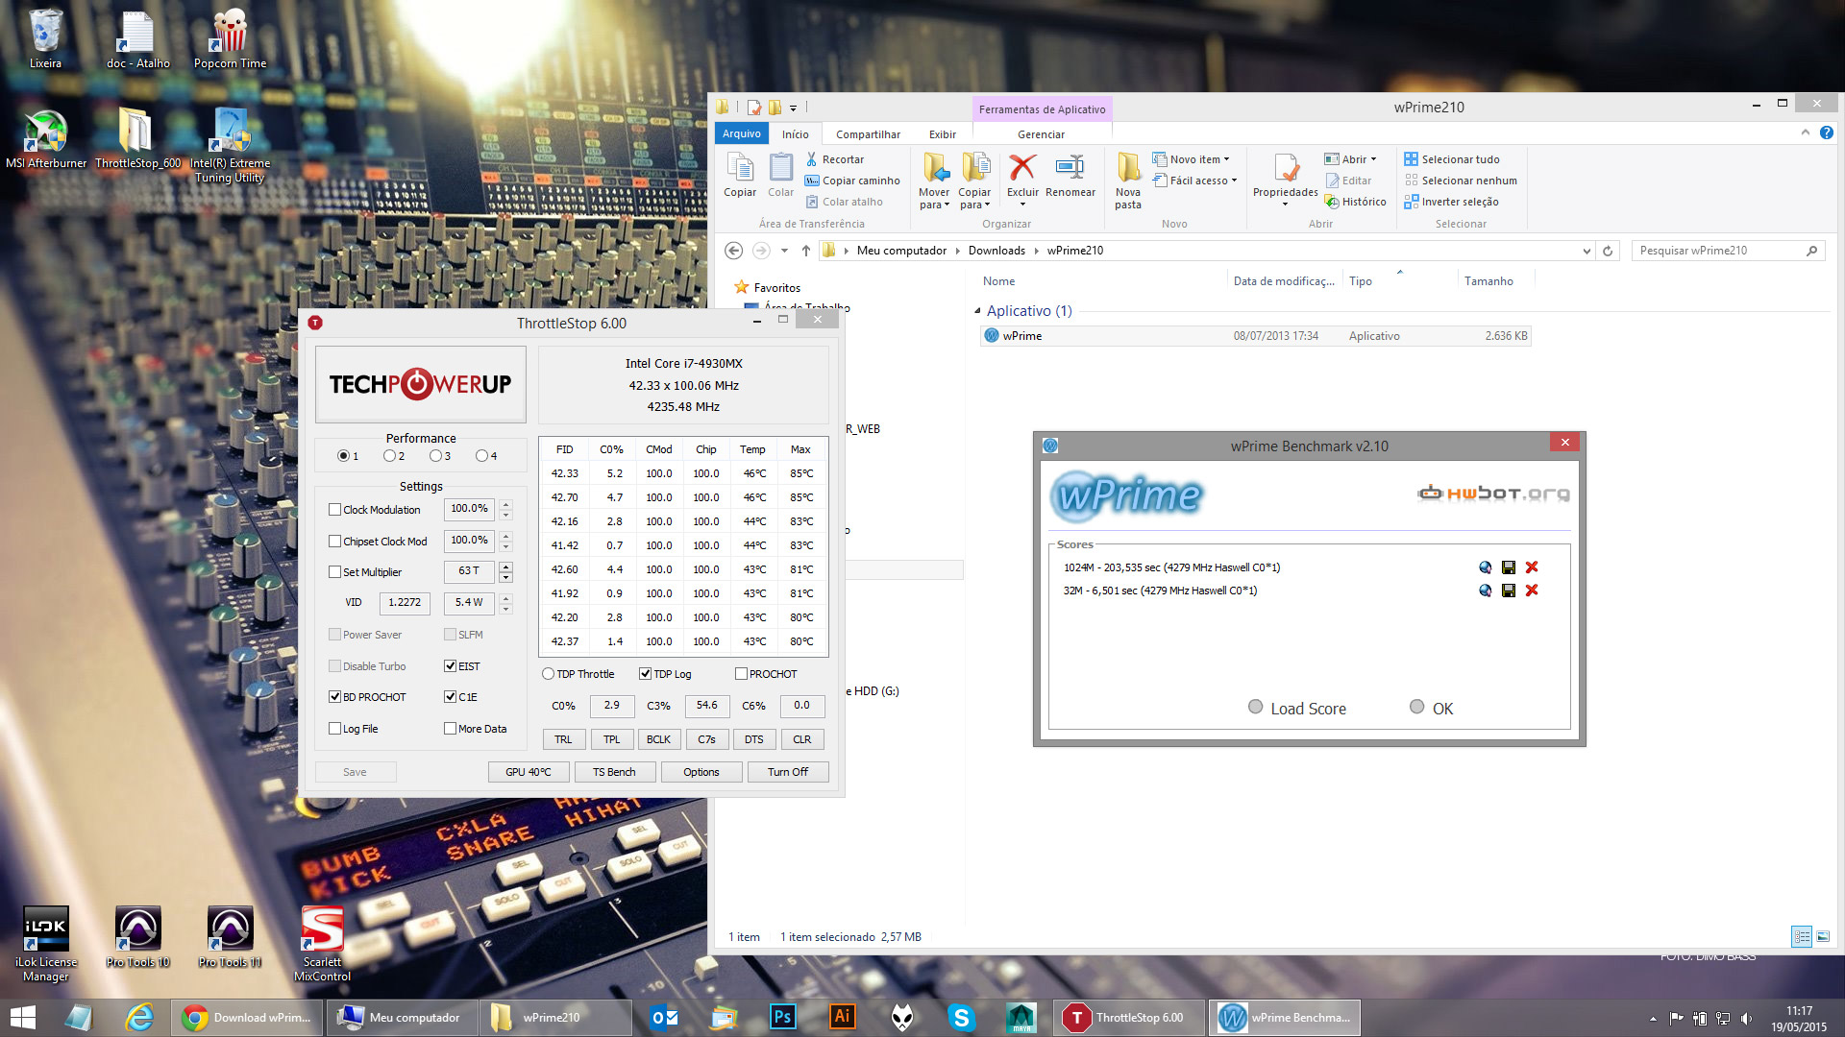Click Recortar scissors in the ribbon
The width and height of the screenshot is (1845, 1037).
tap(835, 159)
